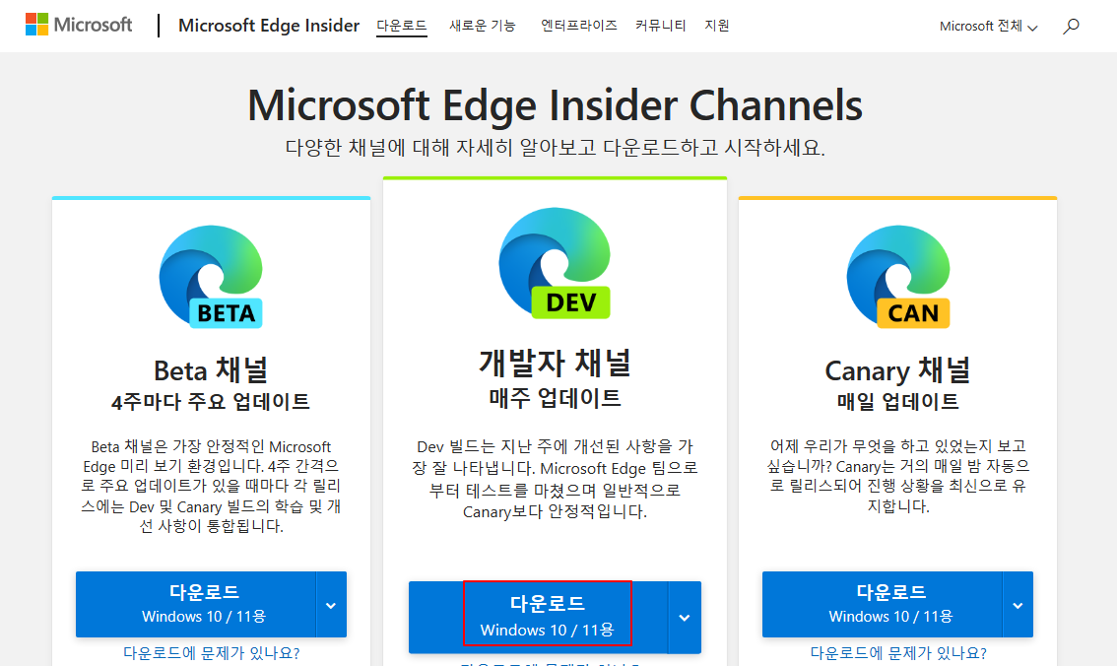Click the Microsoft Edge Insider title link
Image resolution: width=1117 pixels, height=666 pixels.
[x=269, y=26]
